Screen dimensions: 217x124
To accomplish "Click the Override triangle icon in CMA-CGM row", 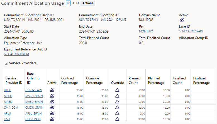I will click(x=117, y=107).
